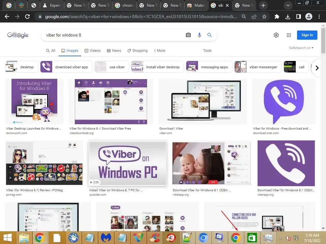Open the mother and baby video call image
326x244 pixels.
coord(211,163)
